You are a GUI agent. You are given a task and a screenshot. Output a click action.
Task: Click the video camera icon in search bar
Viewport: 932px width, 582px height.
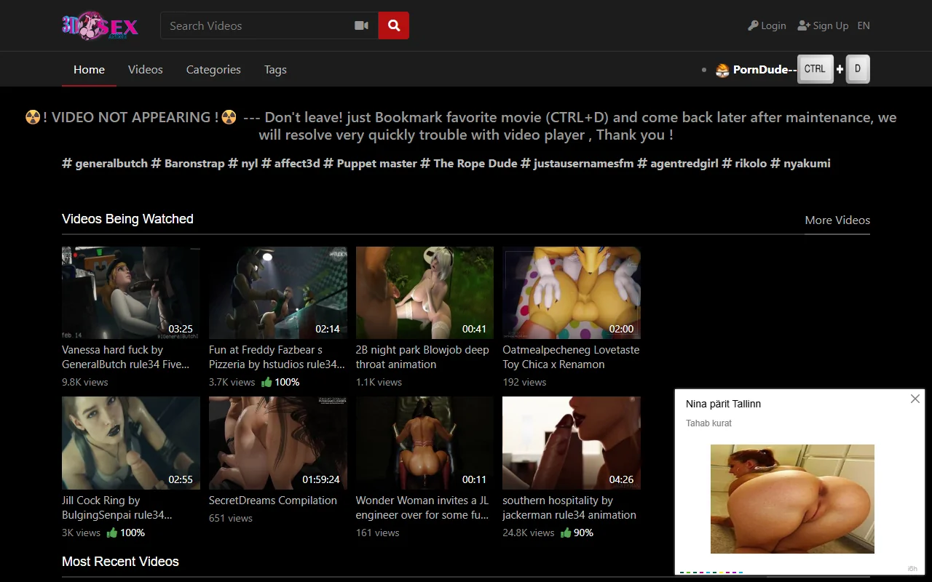click(x=361, y=25)
